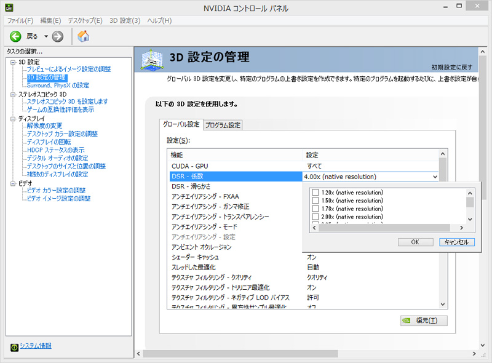Select アンチエイリアシング - FXAA row

pos(236,196)
